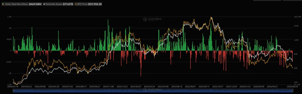Image resolution: width=302 pixels, height=94 pixels.
Task: Click the 2025/05/06 date label
Action: click(x=163, y=87)
